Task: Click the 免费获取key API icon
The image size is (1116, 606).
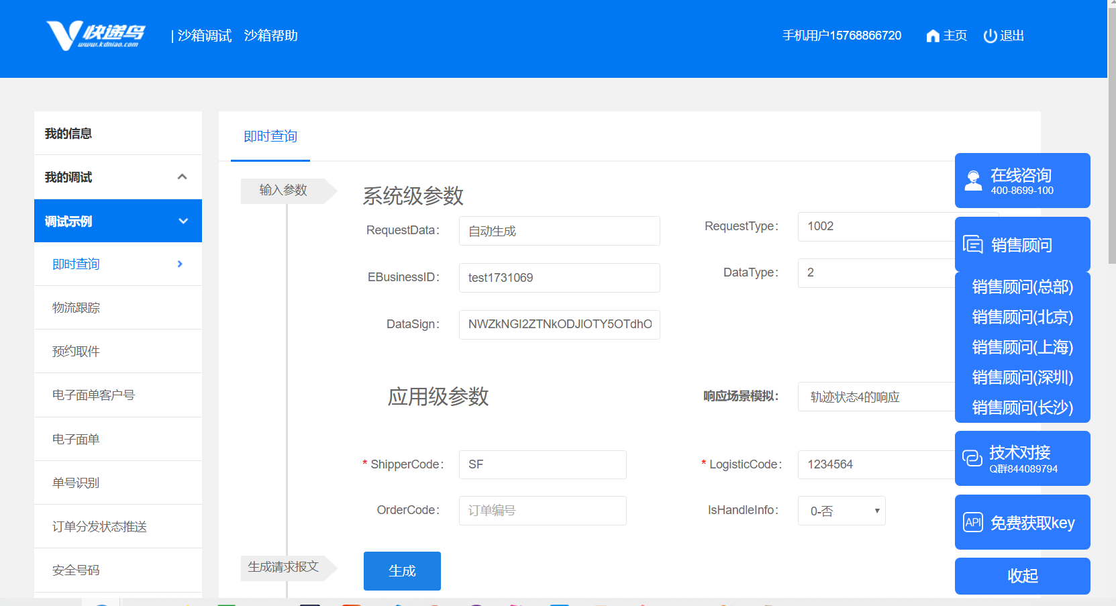Action: [972, 522]
